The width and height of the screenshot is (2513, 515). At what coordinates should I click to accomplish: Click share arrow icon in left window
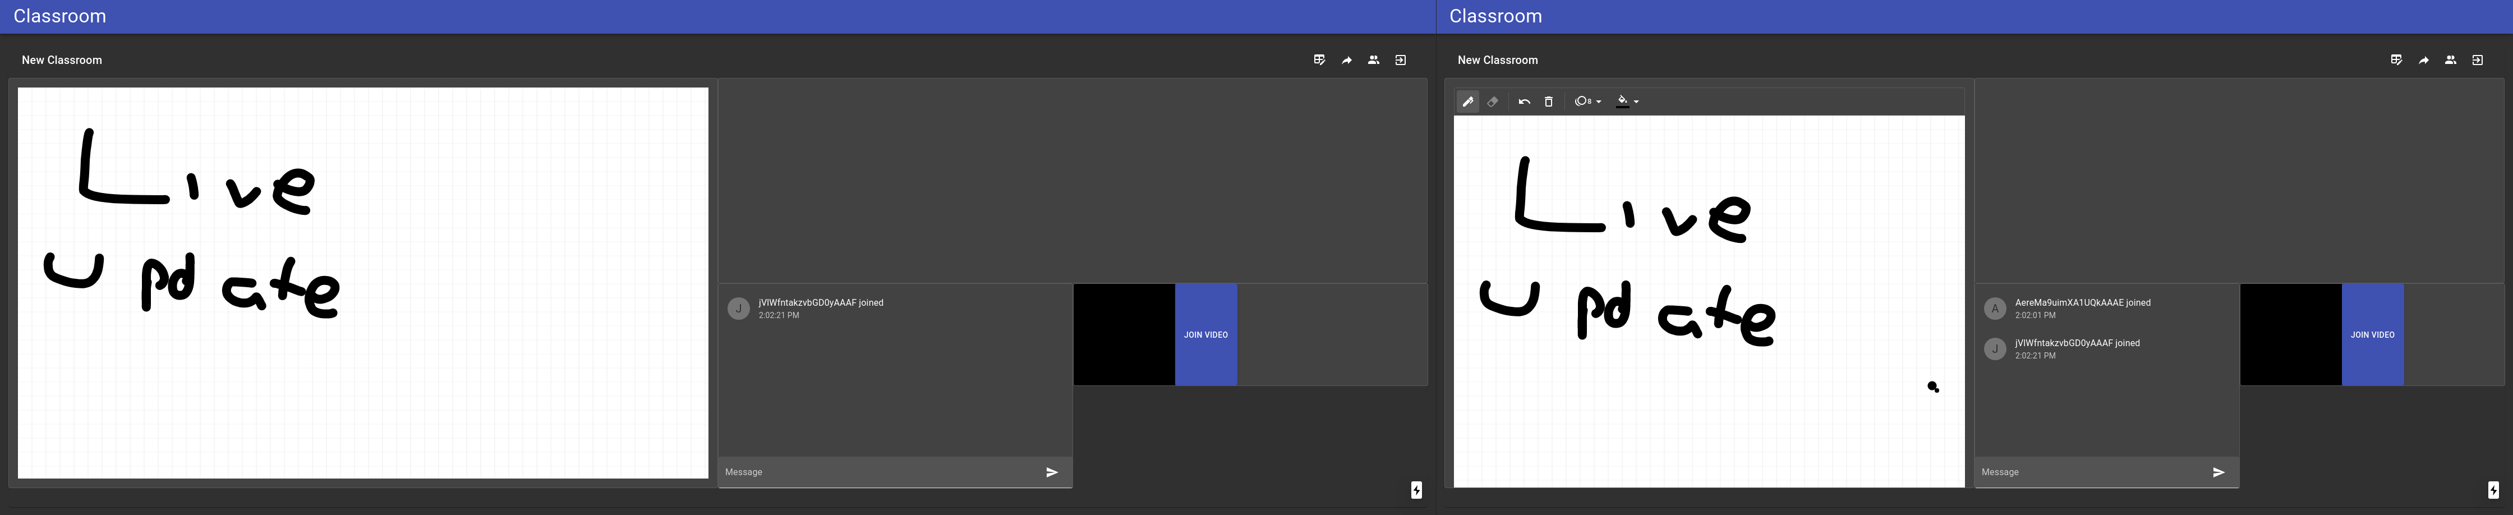tap(1346, 61)
